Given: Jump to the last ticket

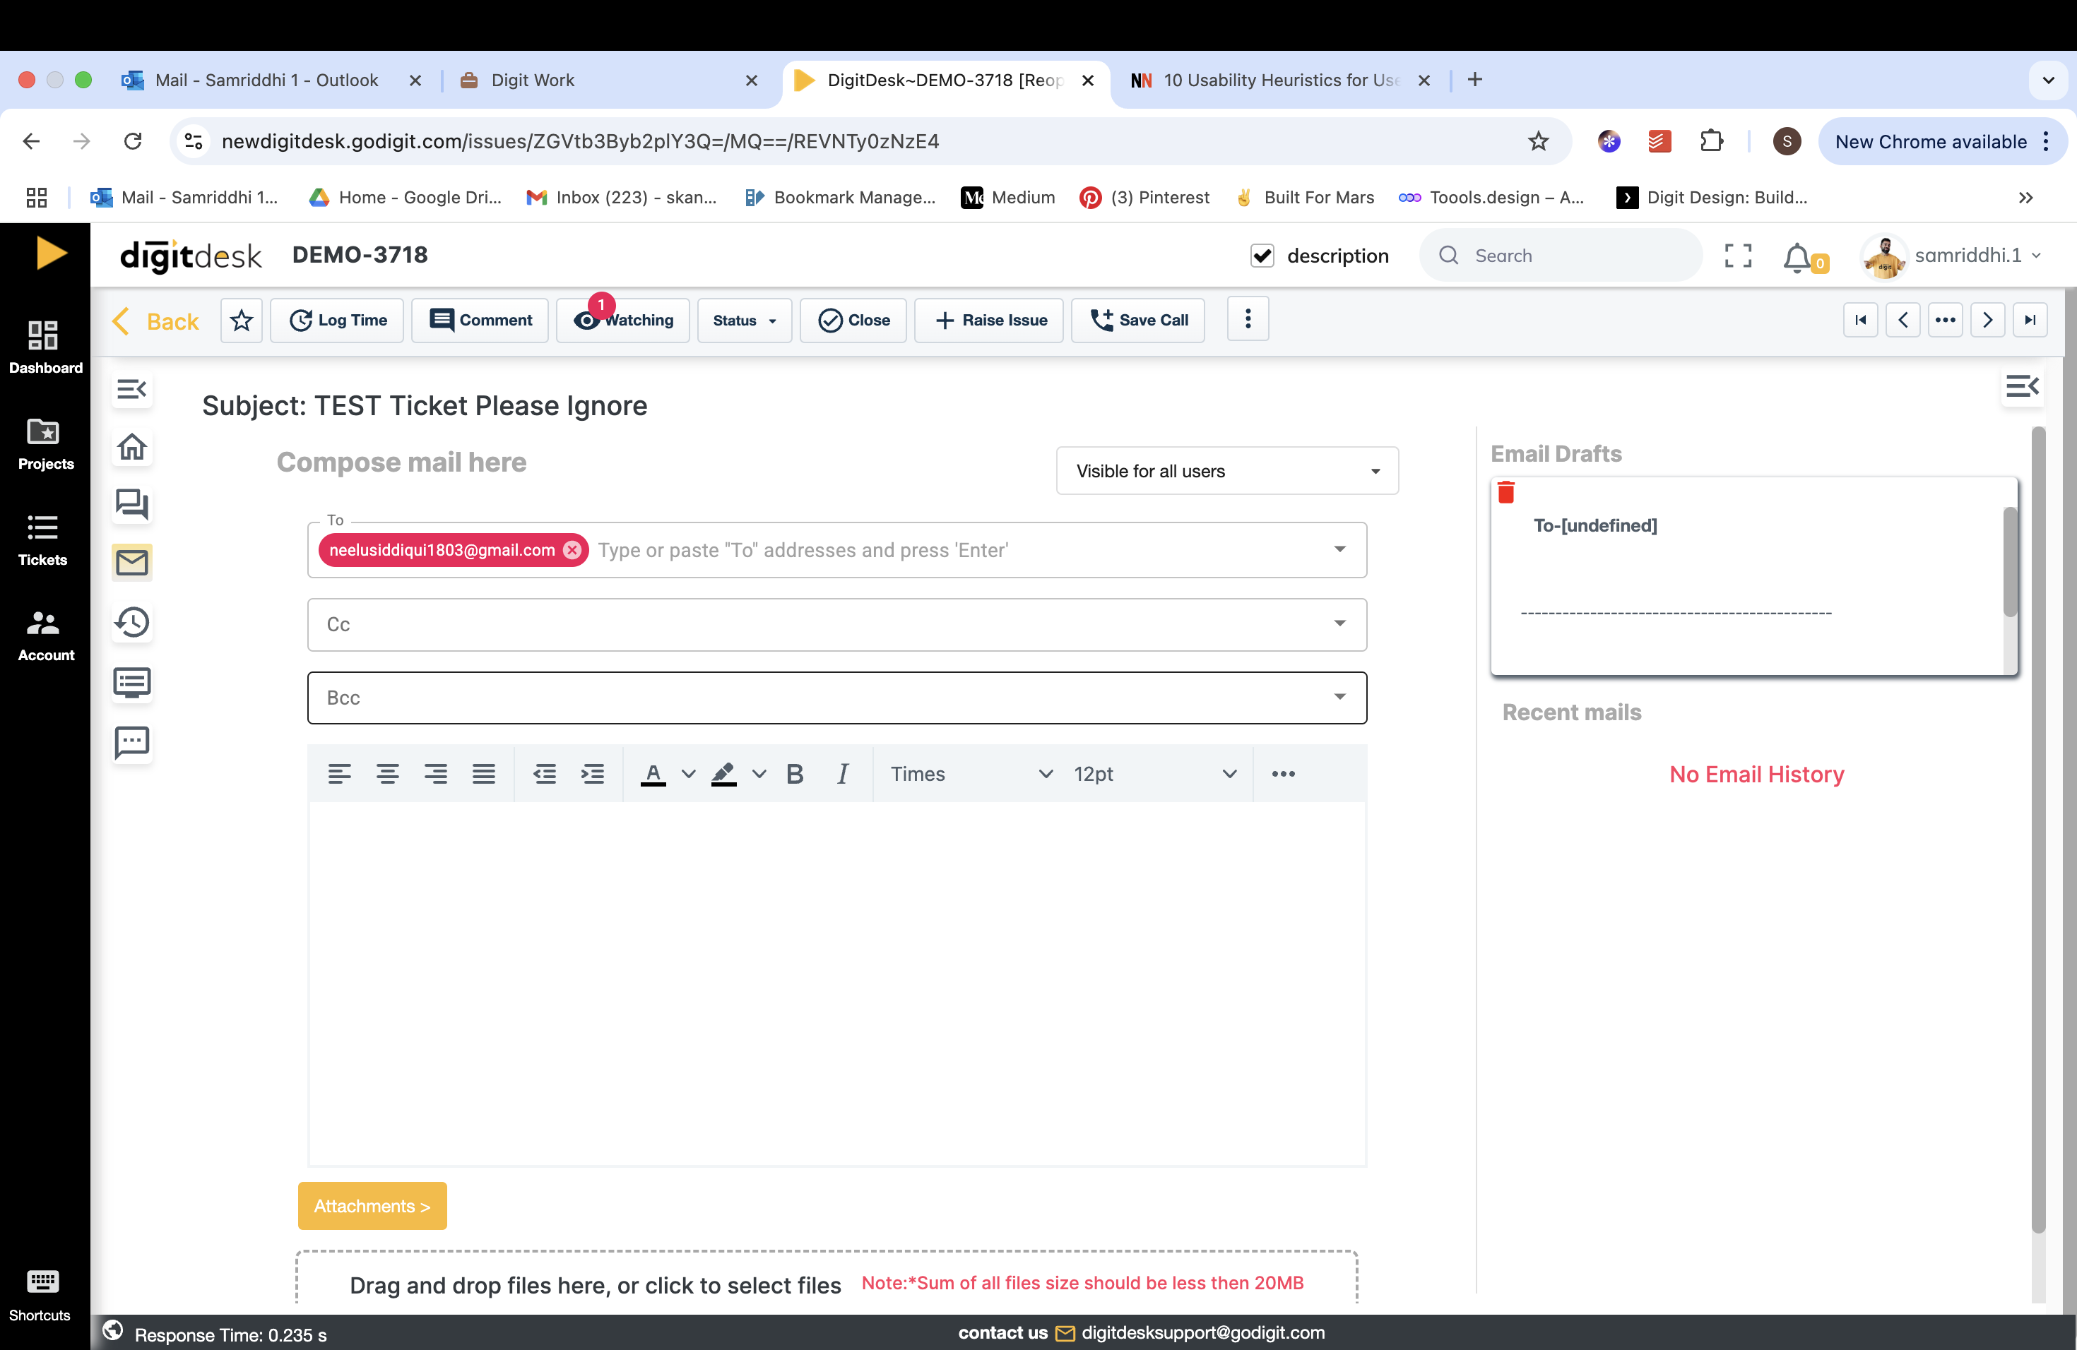Looking at the screenshot, I should [2030, 320].
